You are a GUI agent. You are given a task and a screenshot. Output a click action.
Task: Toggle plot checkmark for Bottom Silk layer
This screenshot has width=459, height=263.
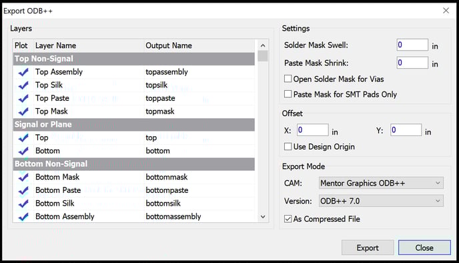[23, 204]
